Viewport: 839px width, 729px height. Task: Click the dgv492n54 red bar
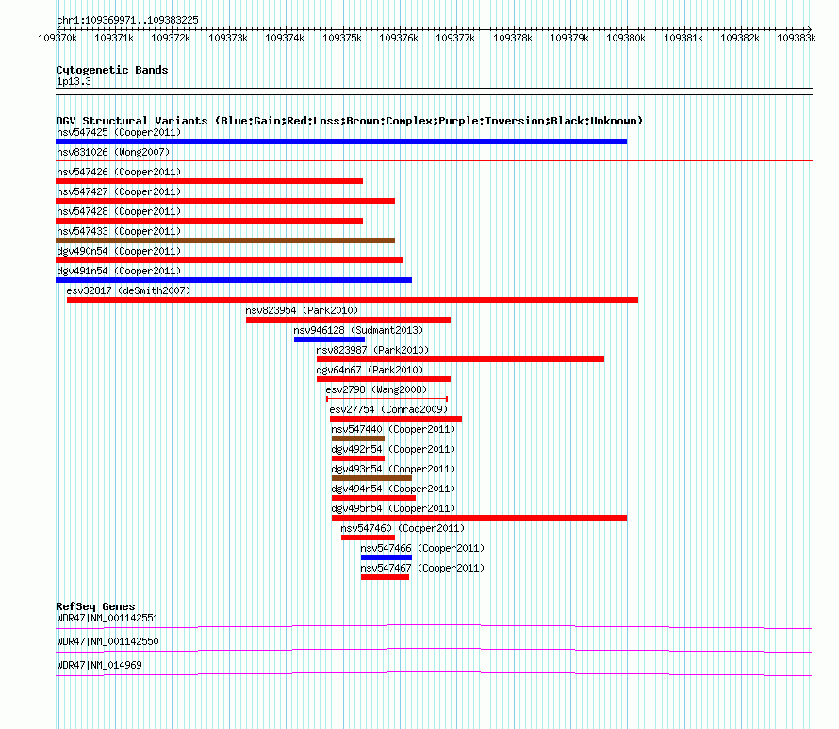coord(358,458)
